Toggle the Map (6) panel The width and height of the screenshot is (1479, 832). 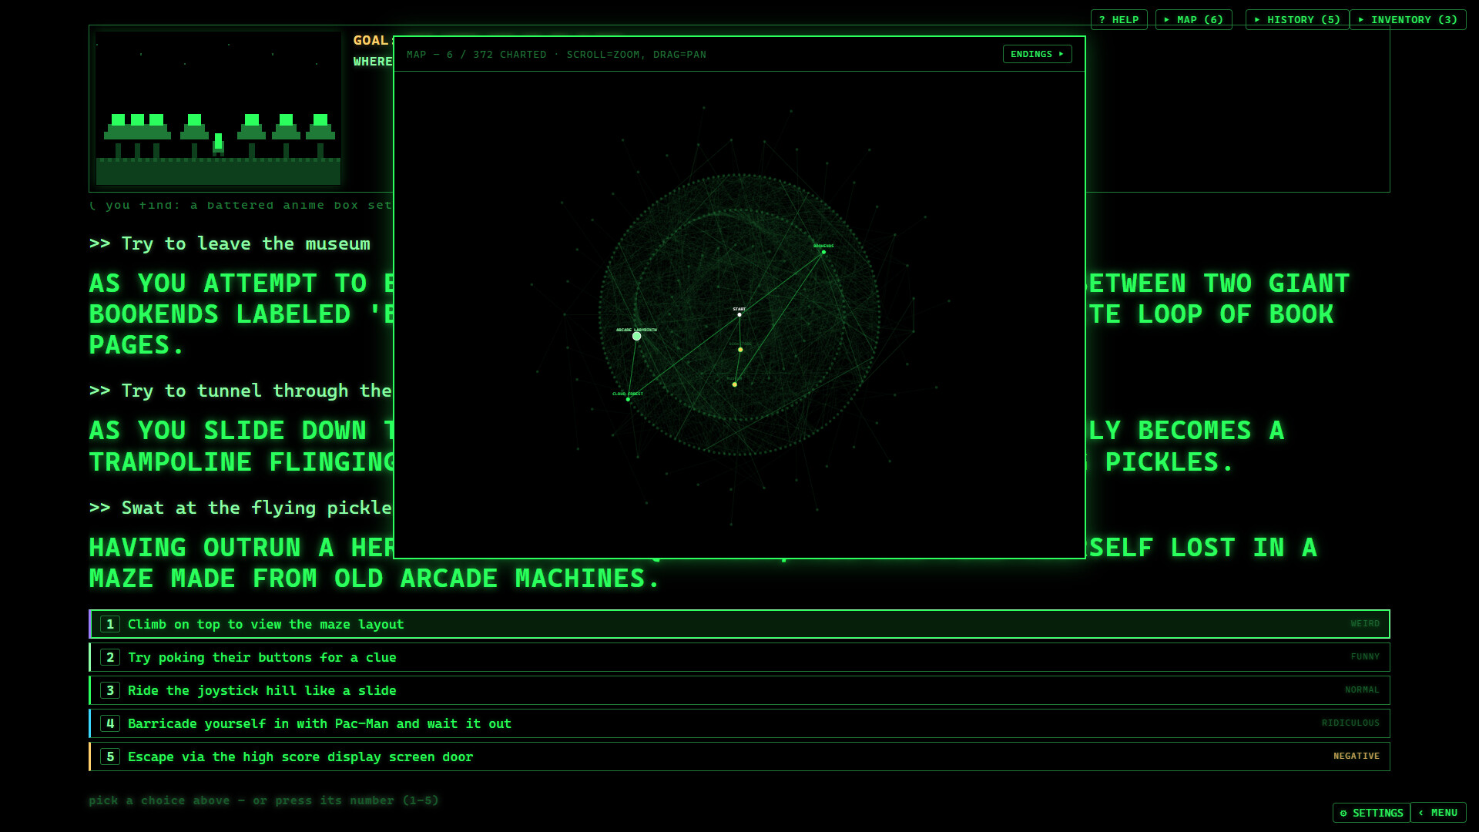pos(1193,19)
